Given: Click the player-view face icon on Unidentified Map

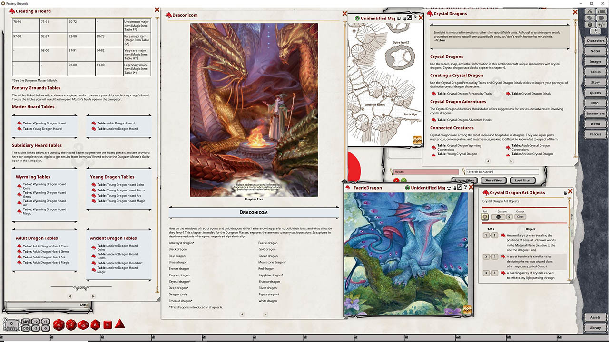Looking at the screenshot, I should [x=399, y=18].
